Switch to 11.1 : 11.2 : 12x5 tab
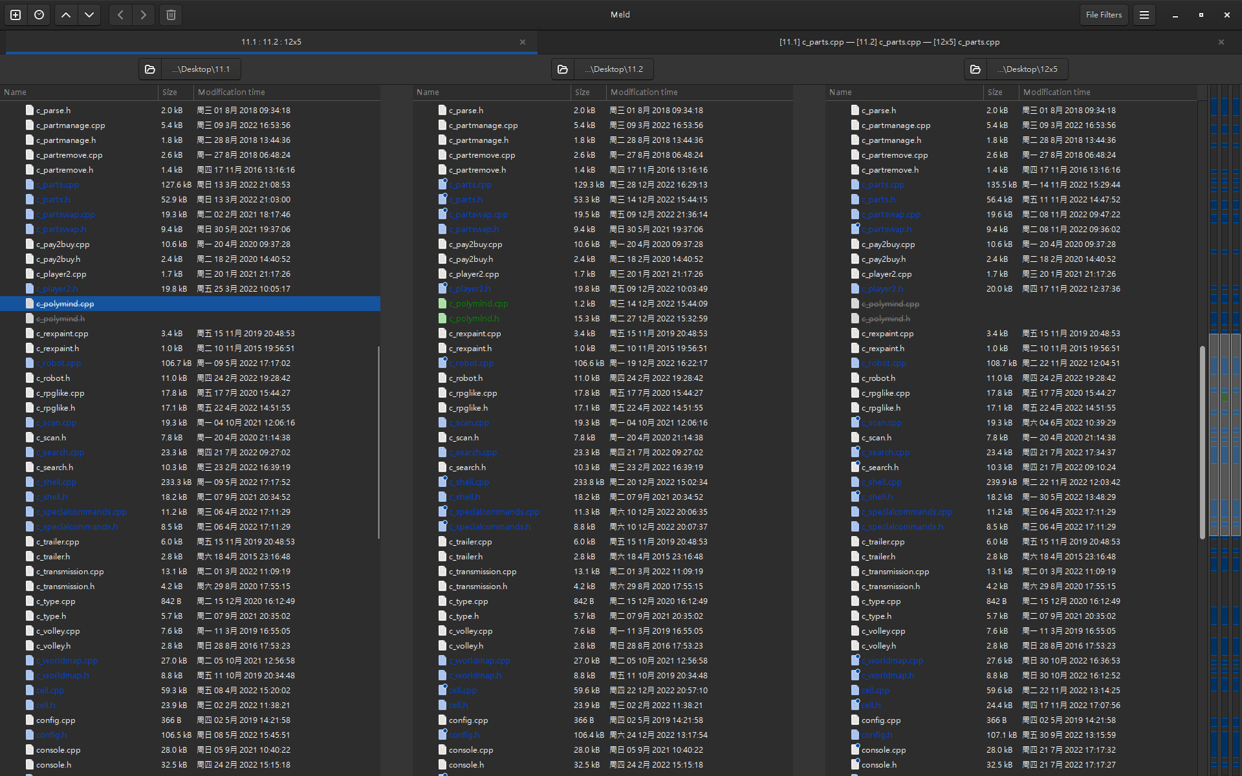This screenshot has width=1242, height=776. 271,42
